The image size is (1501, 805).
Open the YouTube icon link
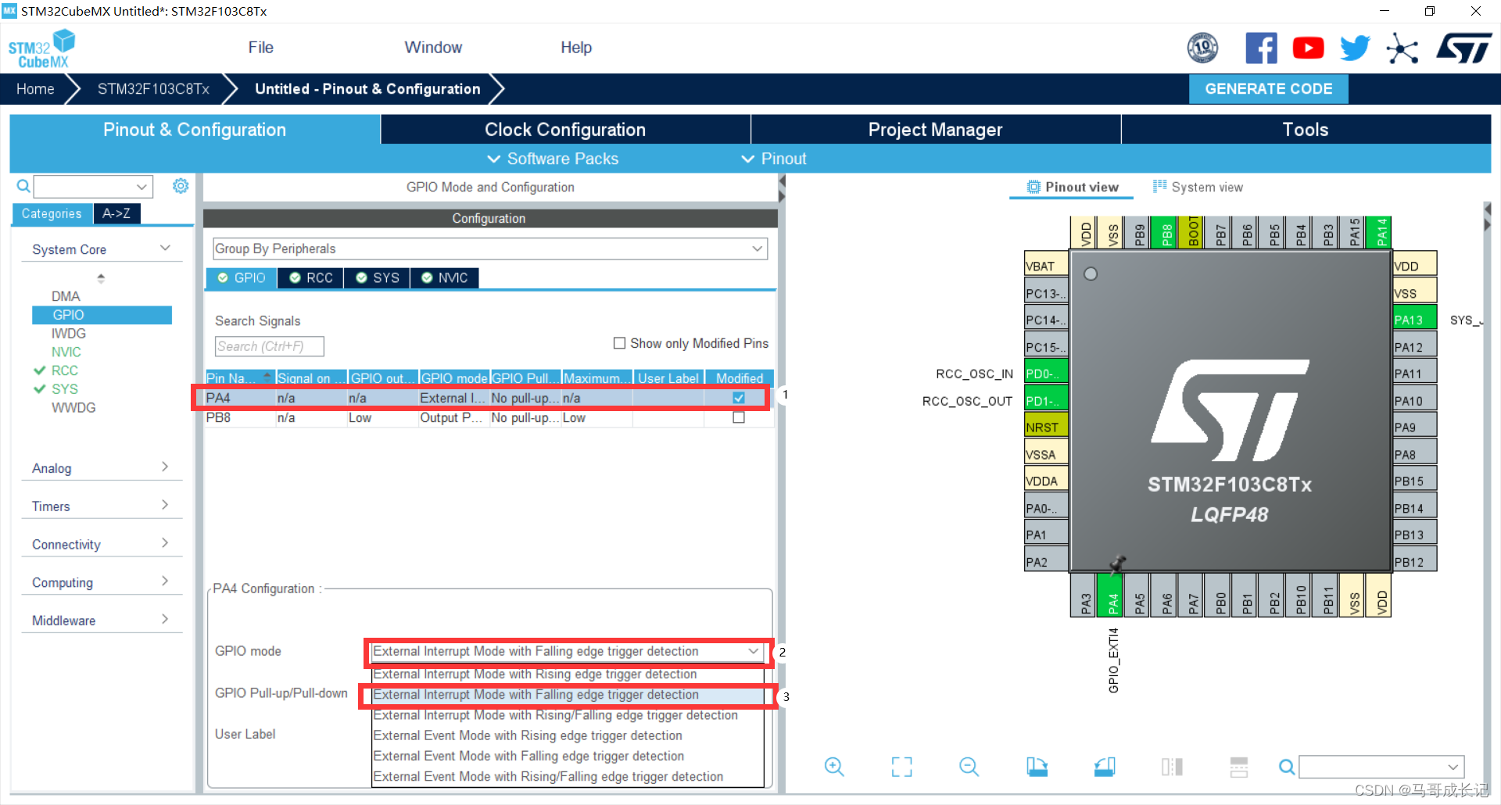click(1308, 48)
